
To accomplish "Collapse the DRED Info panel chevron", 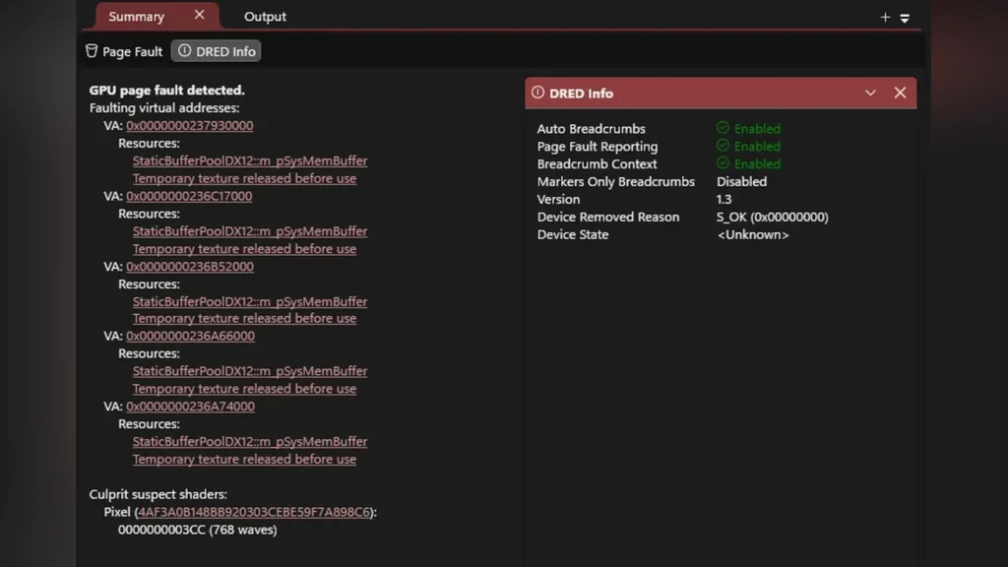I will tap(870, 94).
